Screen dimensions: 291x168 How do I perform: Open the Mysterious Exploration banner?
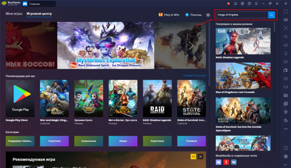105,45
